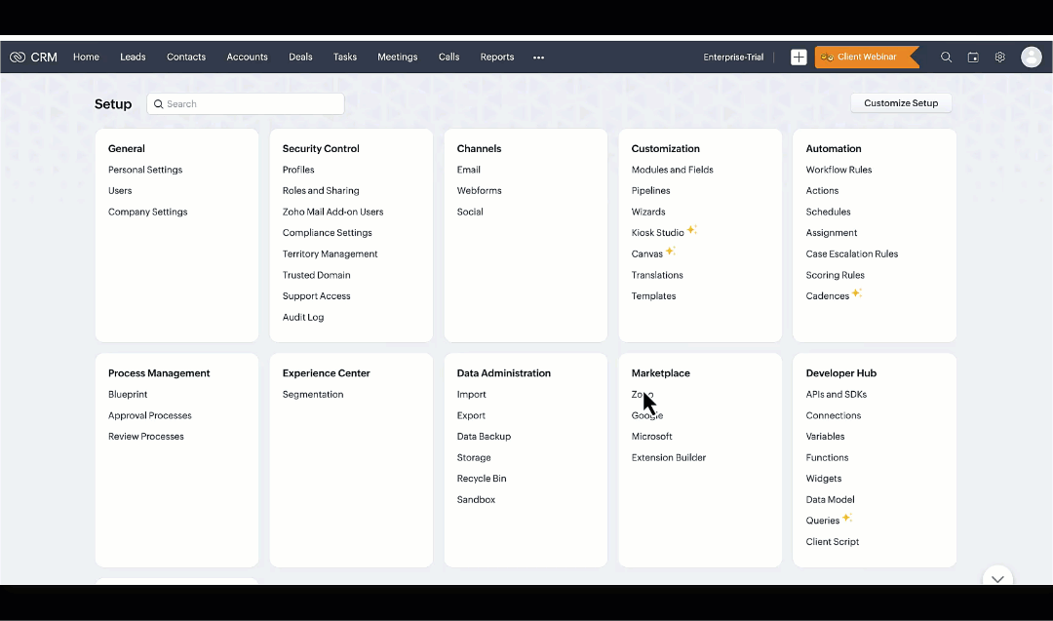The width and height of the screenshot is (1053, 621).
Task: Click the search magnifier icon in header
Action: [946, 58]
